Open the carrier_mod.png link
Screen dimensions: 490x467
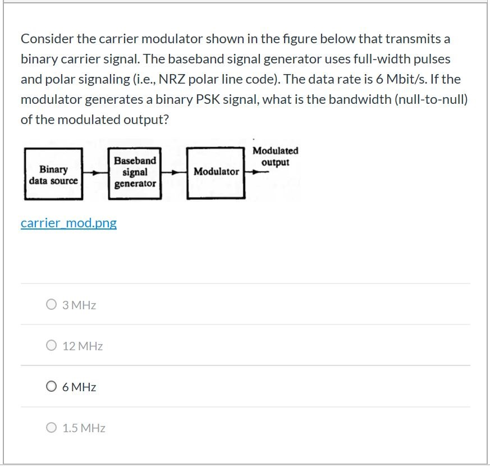[68, 223]
